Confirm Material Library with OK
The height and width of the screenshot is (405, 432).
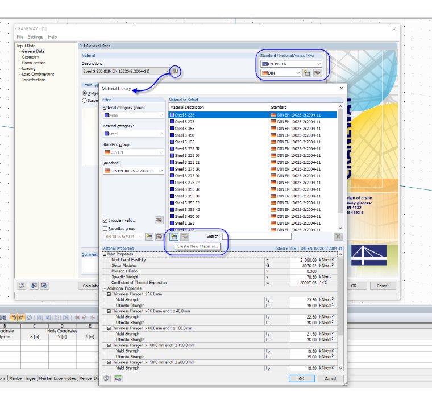[x=301, y=378]
